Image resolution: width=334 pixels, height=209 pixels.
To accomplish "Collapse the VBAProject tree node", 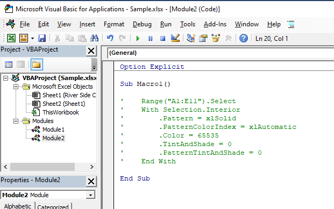I will pyautogui.click(x=5, y=78).
